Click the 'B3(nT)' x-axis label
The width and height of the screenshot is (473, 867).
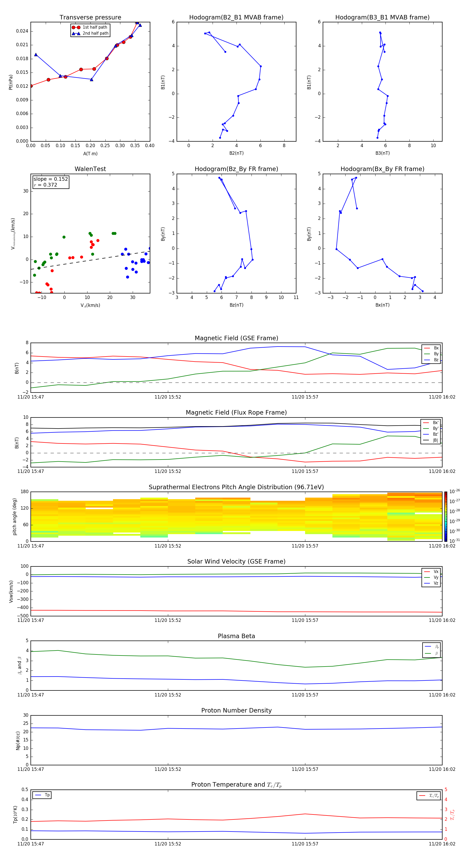click(382, 153)
